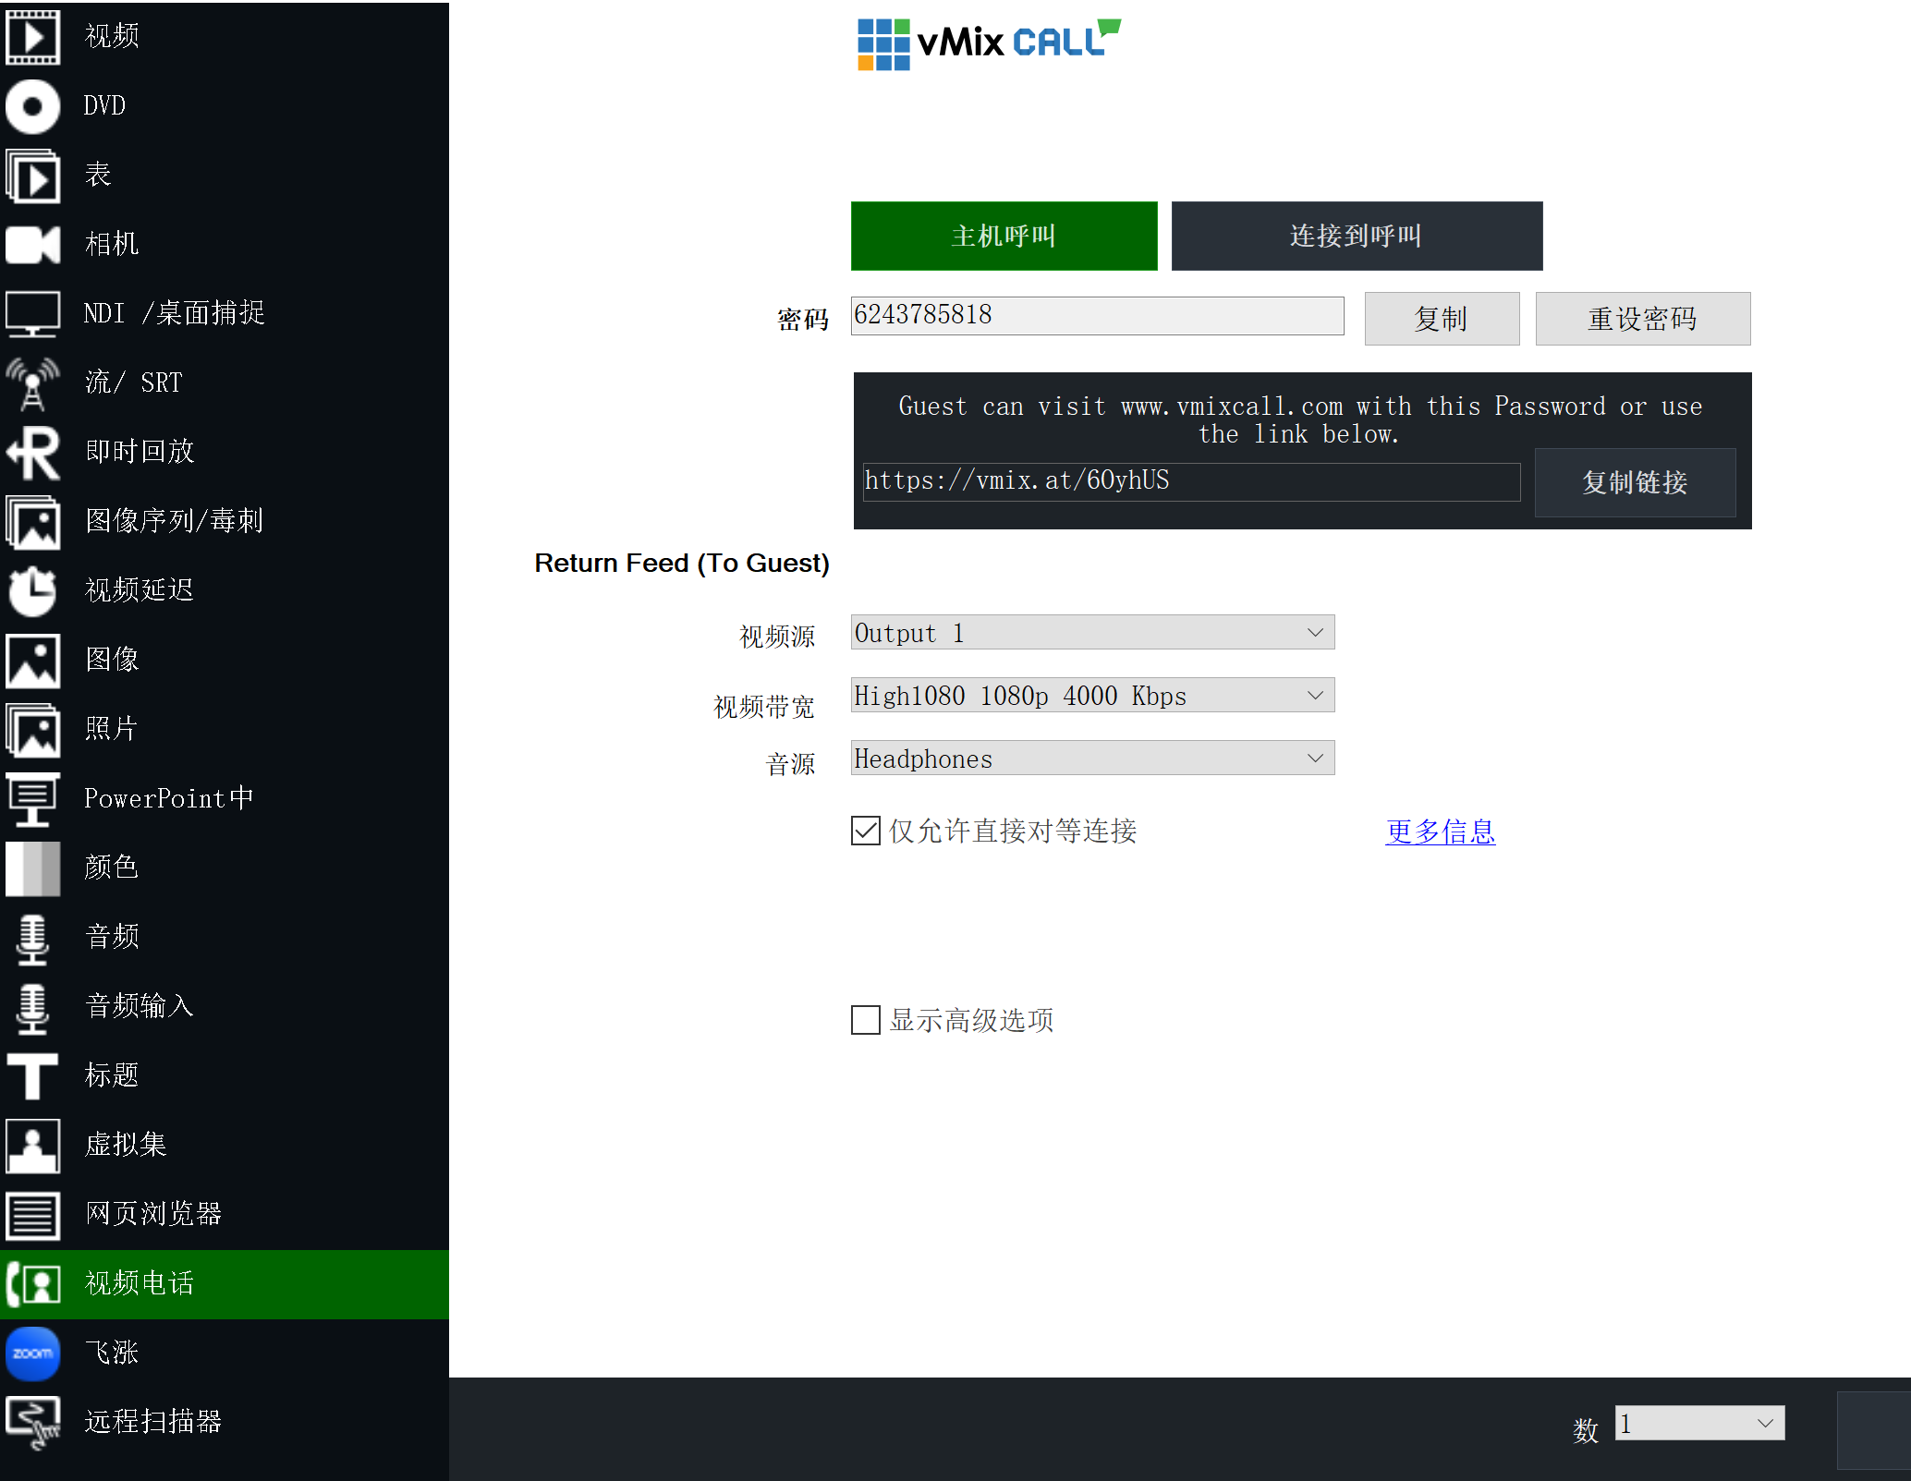Viewport: 1911px width, 1481px height.
Task: Expand the 音源 Headphones dropdown
Action: click(x=1092, y=759)
